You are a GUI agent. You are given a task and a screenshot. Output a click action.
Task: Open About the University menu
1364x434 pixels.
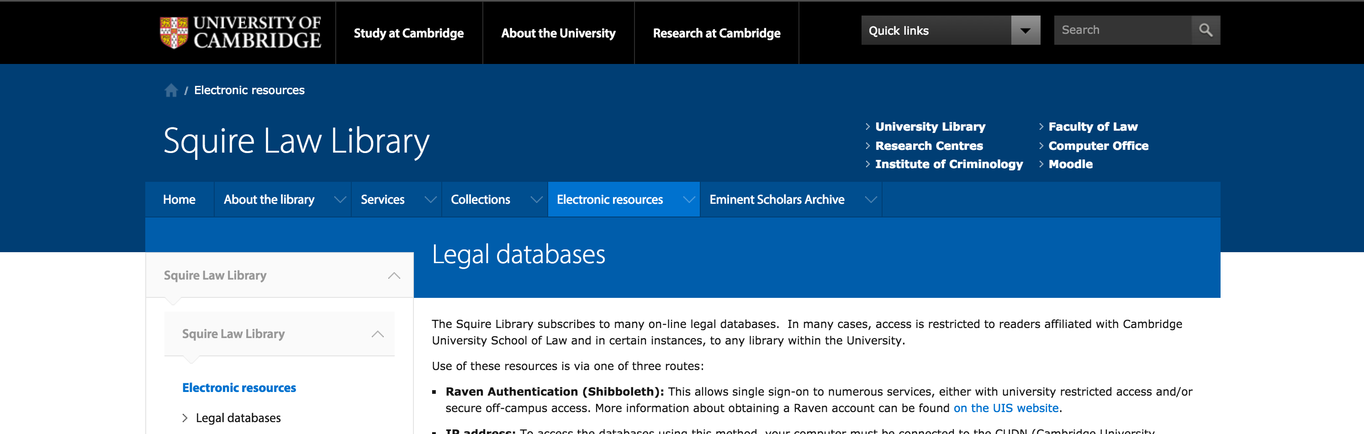point(558,33)
